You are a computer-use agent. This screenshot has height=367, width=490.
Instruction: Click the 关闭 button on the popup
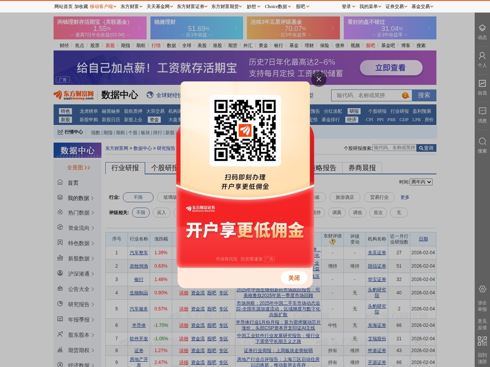pyautogui.click(x=294, y=278)
